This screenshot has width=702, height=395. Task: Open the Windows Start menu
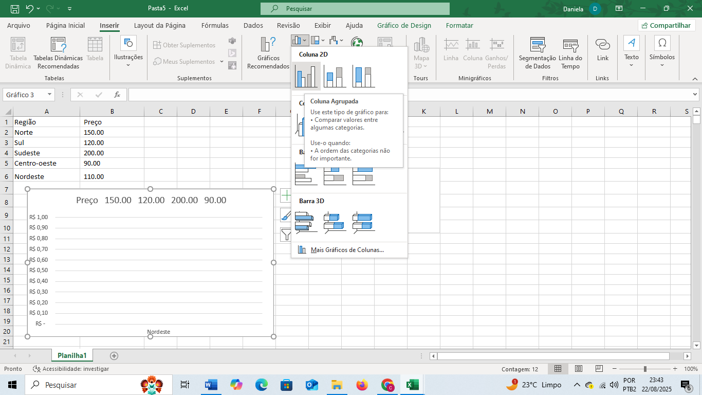click(x=12, y=385)
